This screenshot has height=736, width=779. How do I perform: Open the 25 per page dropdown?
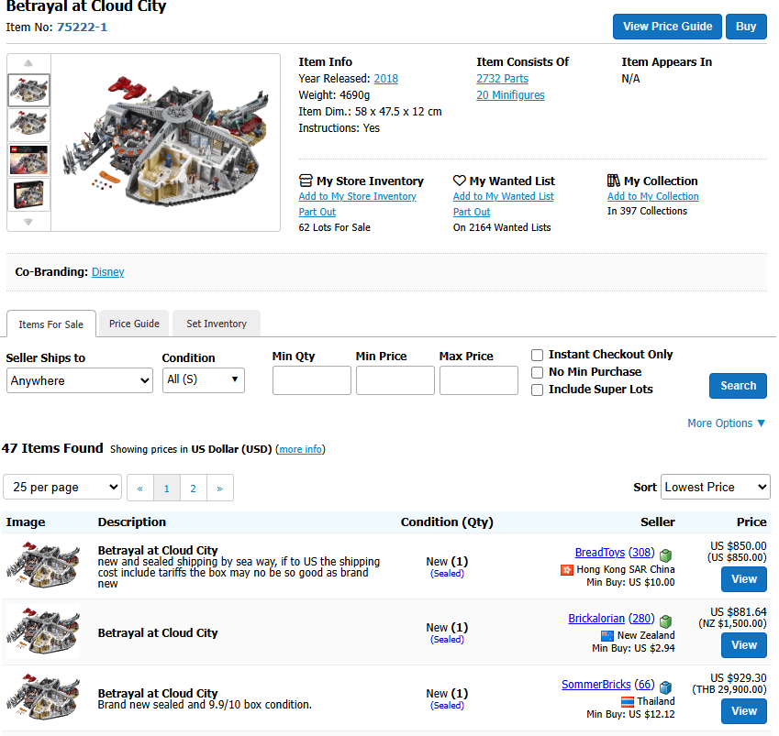coord(62,487)
